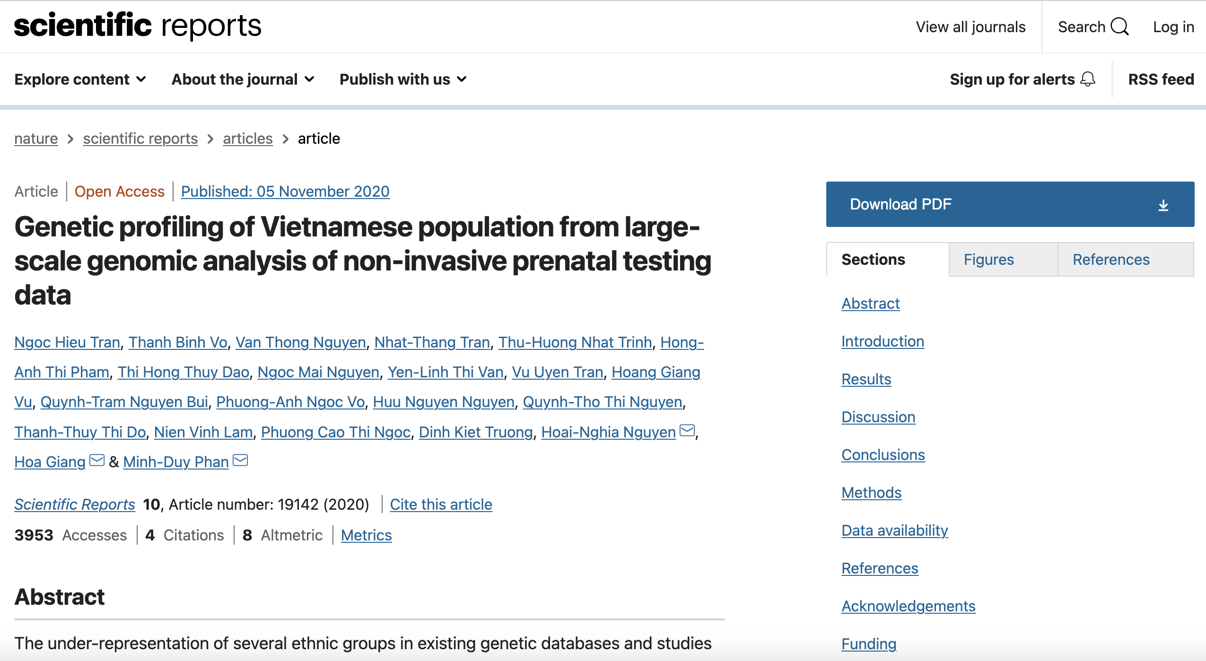Click the nature breadcrumb link
Viewport: 1206px width, 661px height.
(x=36, y=138)
